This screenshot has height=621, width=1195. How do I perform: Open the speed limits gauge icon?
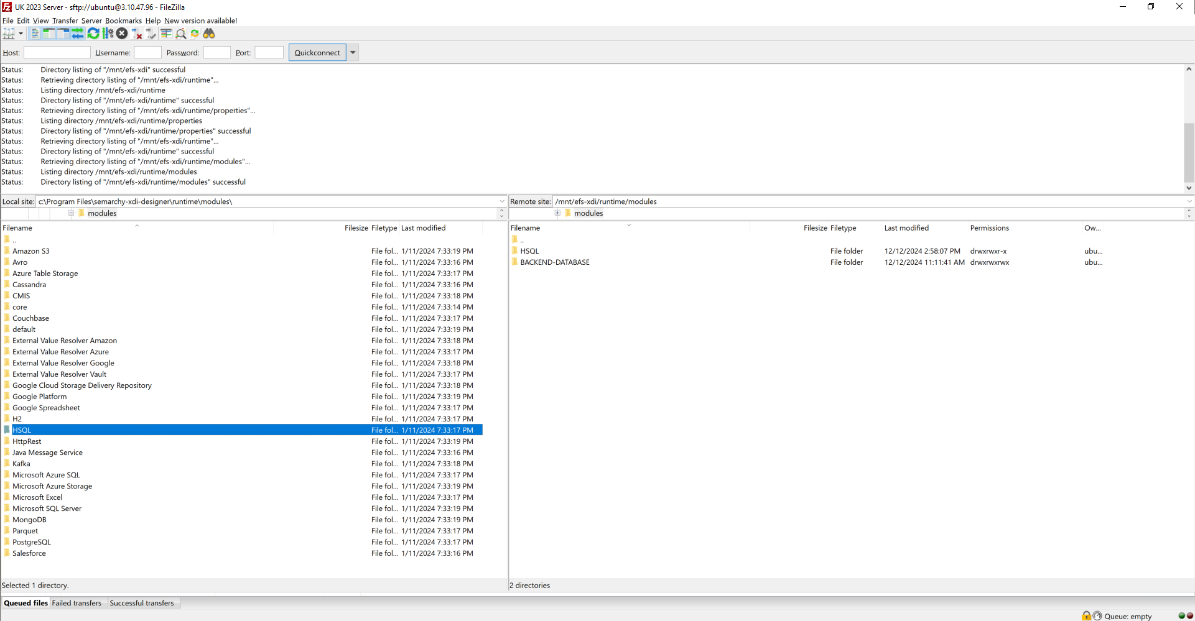[x=1097, y=616]
